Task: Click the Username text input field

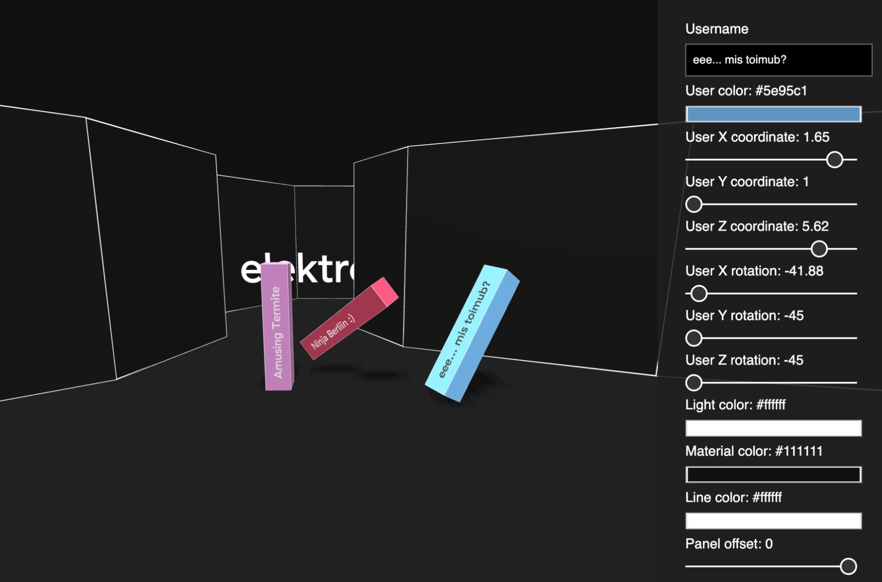Action: pyautogui.click(x=778, y=60)
